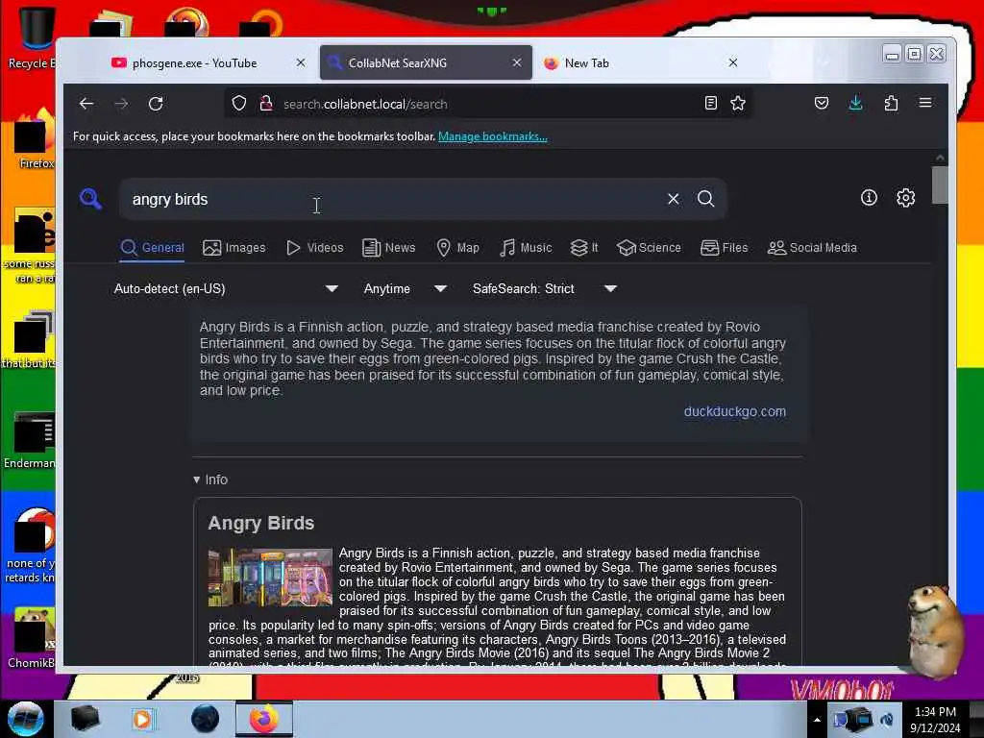Switch to the phosgene.exe - YouTube tab
The height and width of the screenshot is (738, 984).
[196, 62]
